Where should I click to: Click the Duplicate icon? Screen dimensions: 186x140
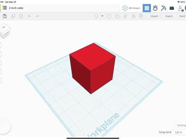pyautogui.click(x=13, y=16)
